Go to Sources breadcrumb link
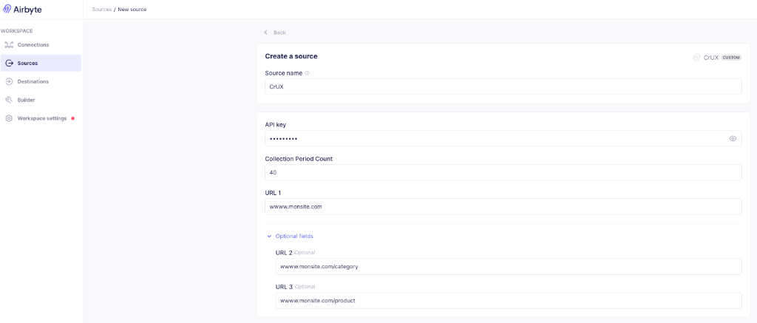Image resolution: width=757 pixels, height=323 pixels. tap(101, 9)
